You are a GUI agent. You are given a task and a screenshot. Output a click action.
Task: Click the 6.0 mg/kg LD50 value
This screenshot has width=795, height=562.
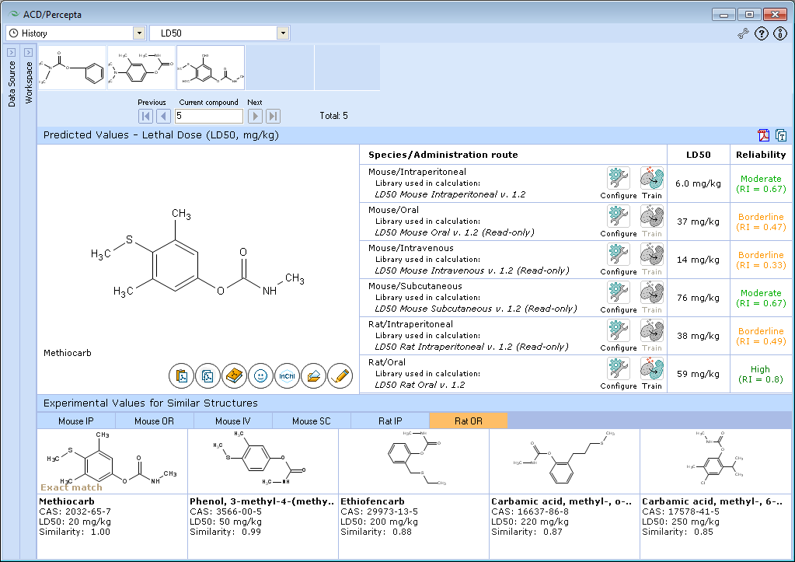[x=698, y=183]
